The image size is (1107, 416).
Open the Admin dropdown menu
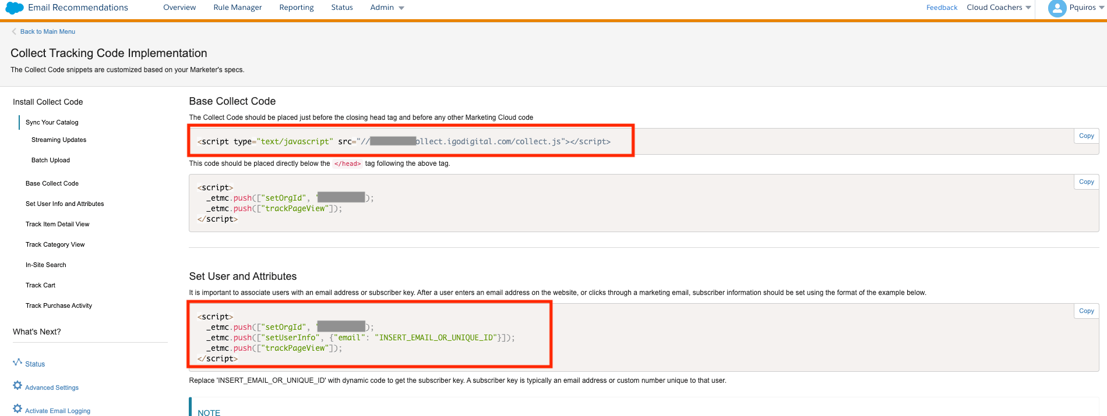387,8
